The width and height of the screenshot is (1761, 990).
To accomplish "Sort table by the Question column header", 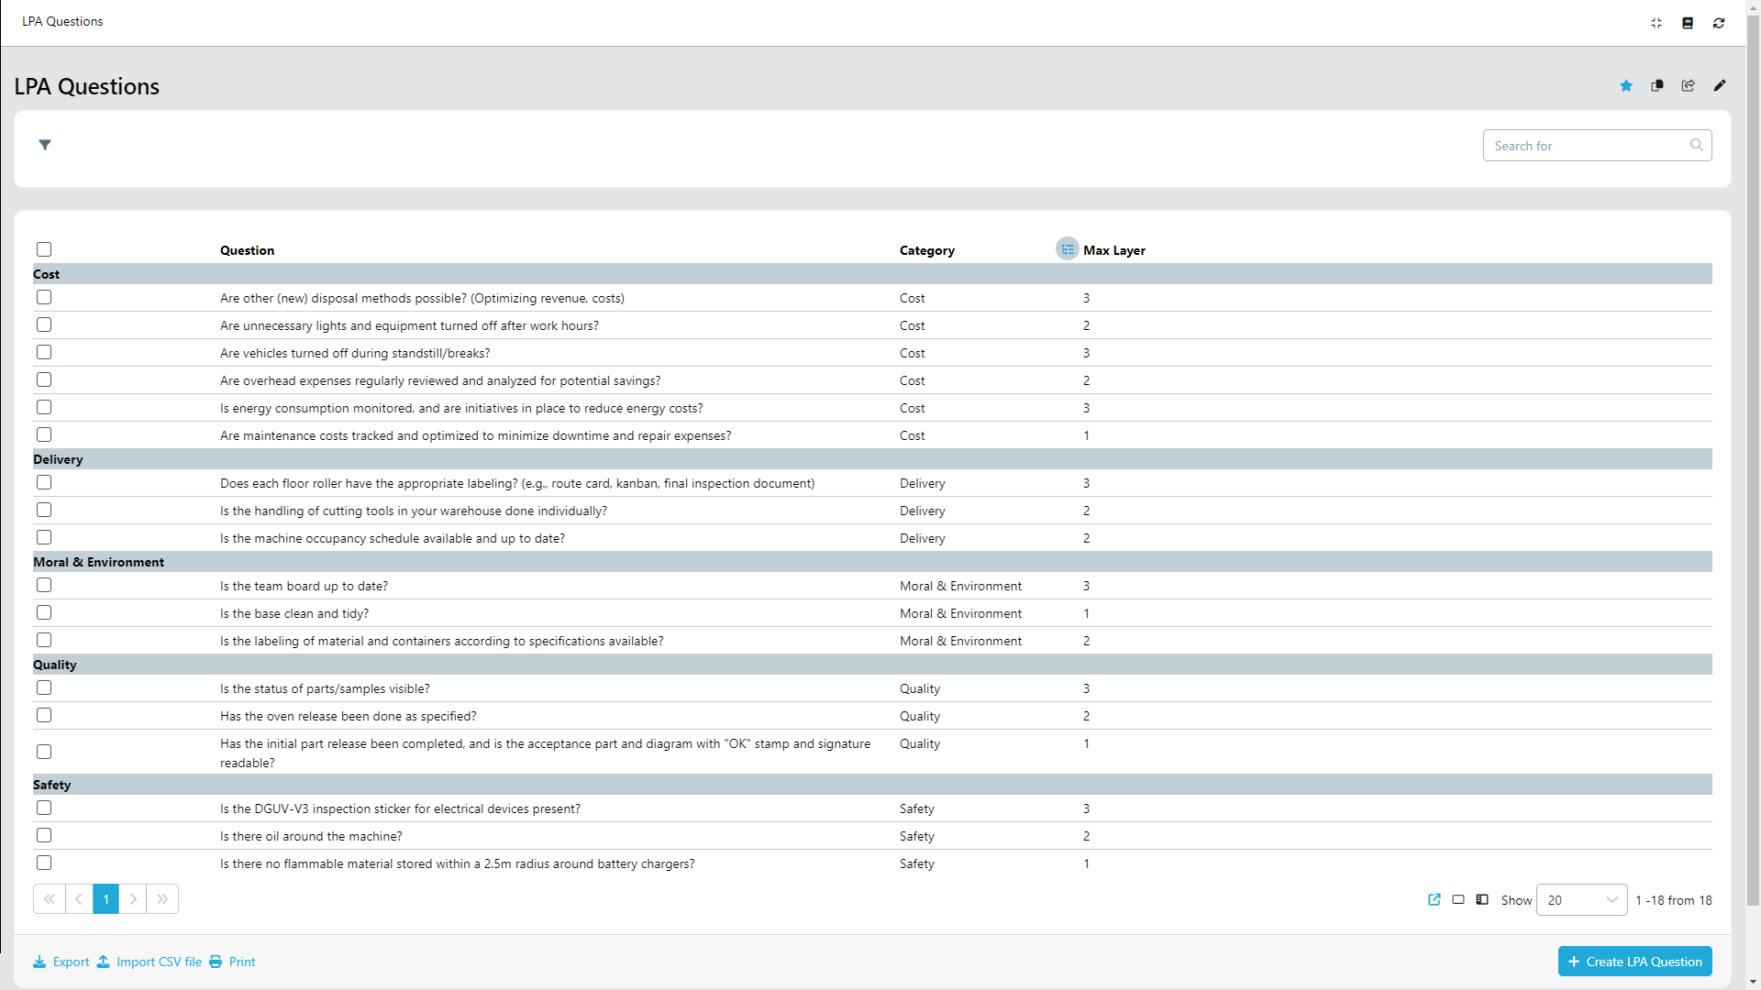I will coord(247,249).
